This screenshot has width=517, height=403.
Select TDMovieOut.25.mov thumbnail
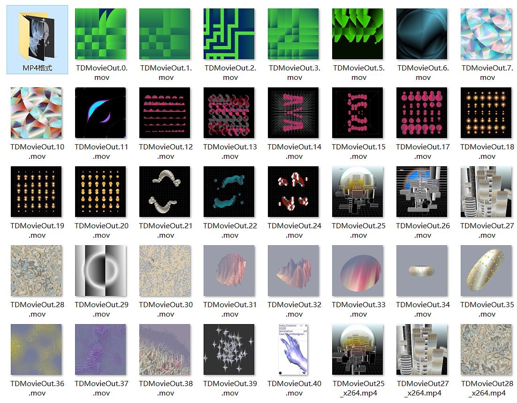pos(358,192)
